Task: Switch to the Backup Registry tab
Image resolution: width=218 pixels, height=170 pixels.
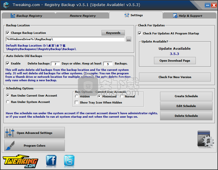Action: click(29, 16)
